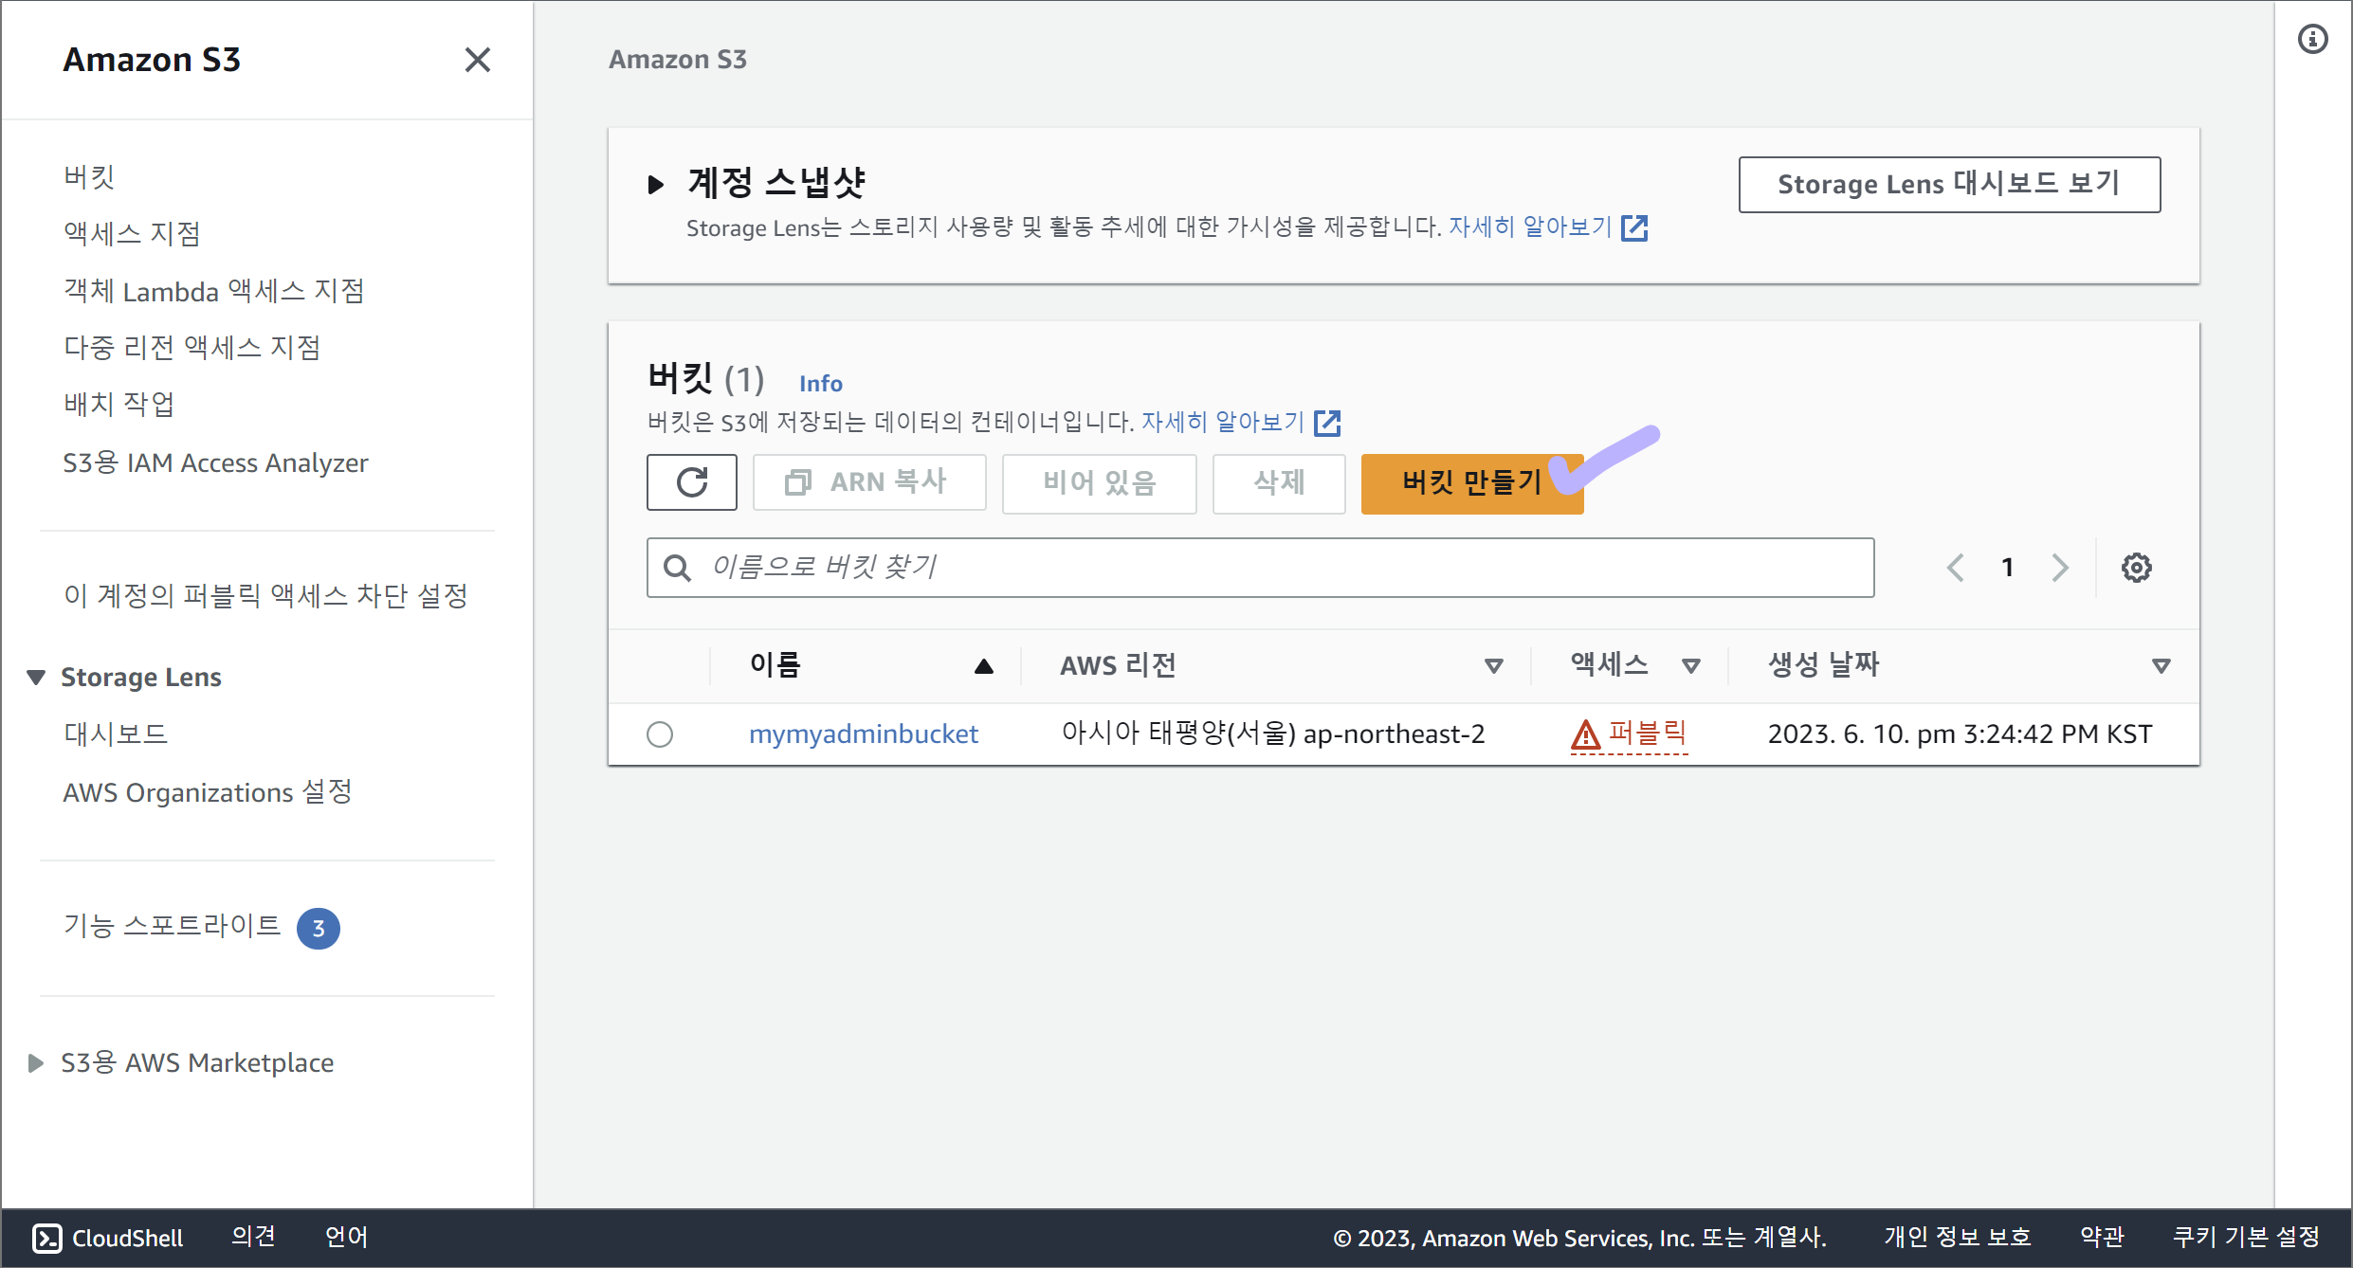Open 배치 작업 in the sidebar
The height and width of the screenshot is (1268, 2353).
coord(119,405)
